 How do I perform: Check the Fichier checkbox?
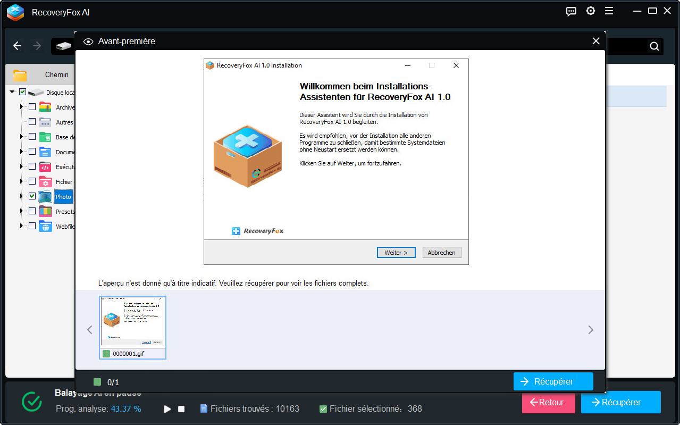(x=32, y=181)
